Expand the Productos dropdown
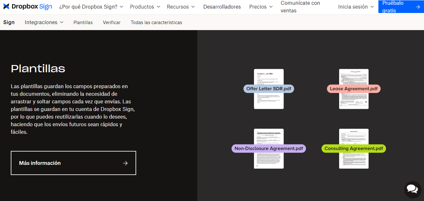424x201 pixels. tap(145, 7)
